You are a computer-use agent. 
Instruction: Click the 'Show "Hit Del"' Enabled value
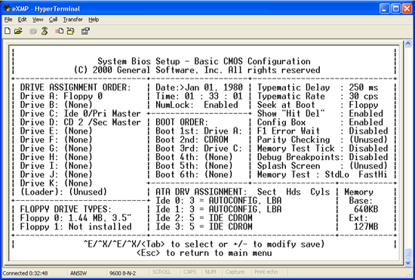[366, 114]
